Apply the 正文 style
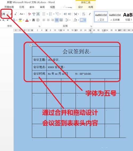Screen dimensions: 133x151 101,17
